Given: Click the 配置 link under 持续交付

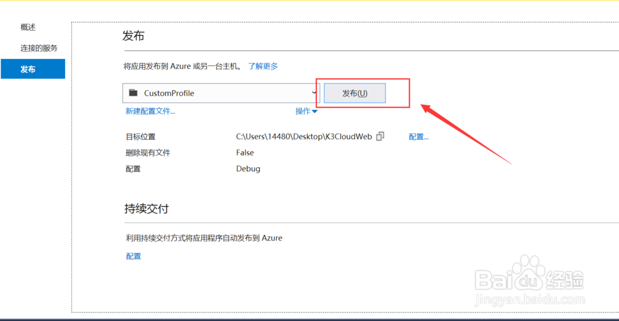Looking at the screenshot, I should (134, 256).
